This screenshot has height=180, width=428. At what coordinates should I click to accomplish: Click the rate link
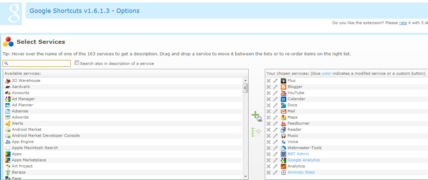click(403, 23)
